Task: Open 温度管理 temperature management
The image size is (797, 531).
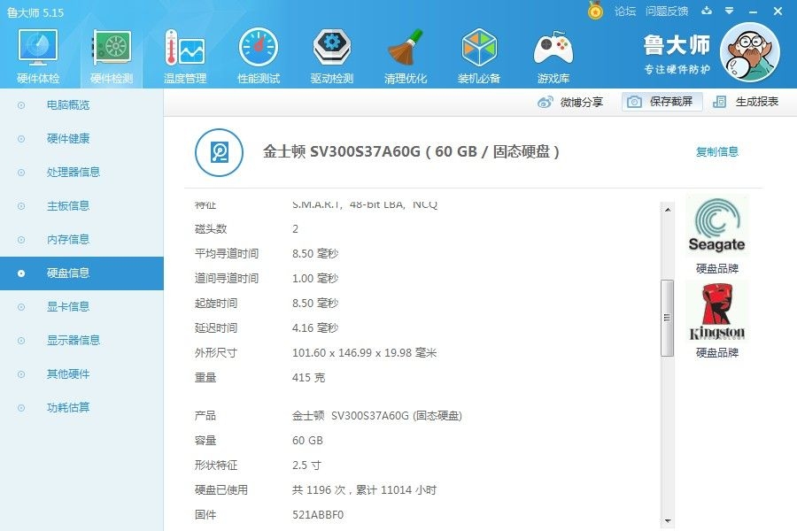Action: tap(185, 56)
